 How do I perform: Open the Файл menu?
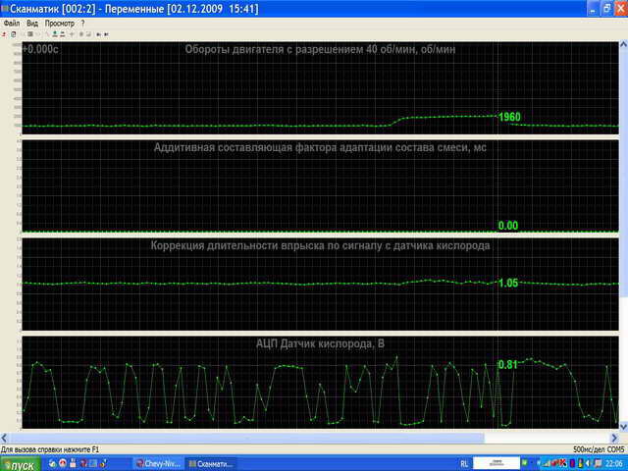tap(12, 22)
